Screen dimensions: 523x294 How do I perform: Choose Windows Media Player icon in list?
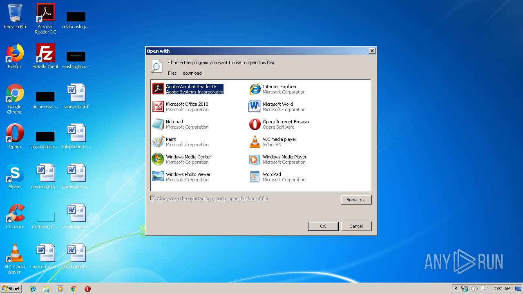255,159
